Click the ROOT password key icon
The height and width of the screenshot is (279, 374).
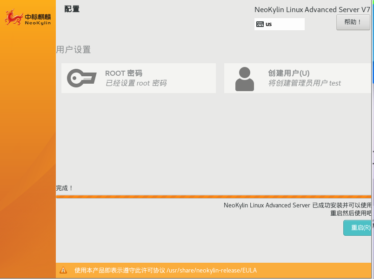point(81,78)
